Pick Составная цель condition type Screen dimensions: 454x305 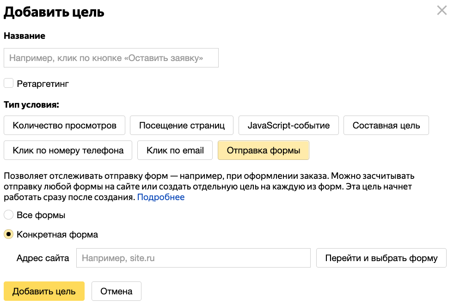pos(386,125)
